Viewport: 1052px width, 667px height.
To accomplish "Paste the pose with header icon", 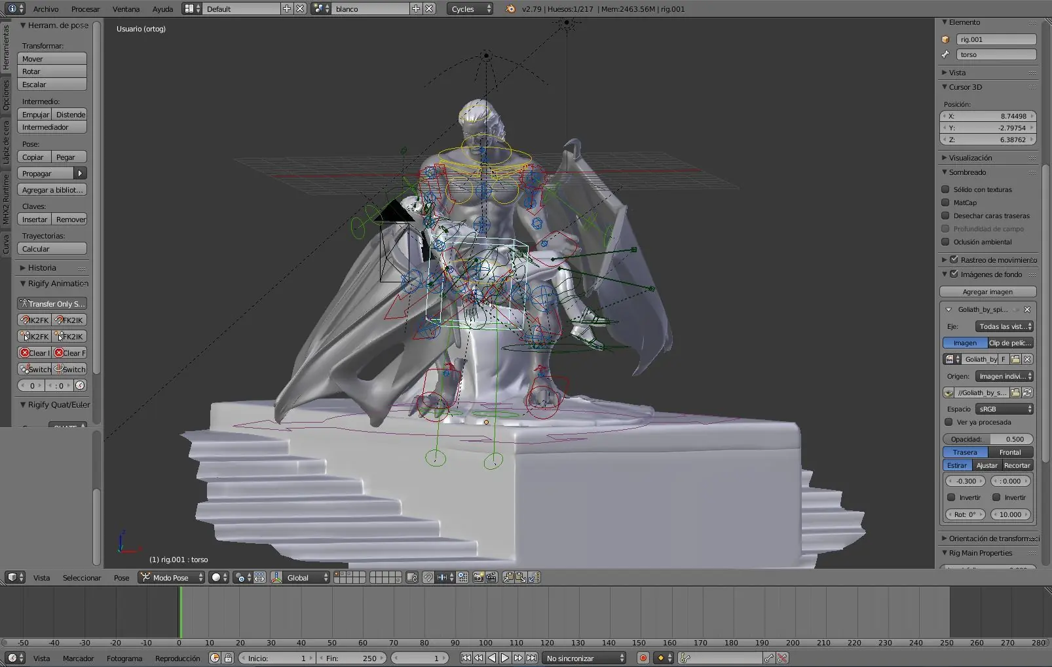I will coord(521,577).
